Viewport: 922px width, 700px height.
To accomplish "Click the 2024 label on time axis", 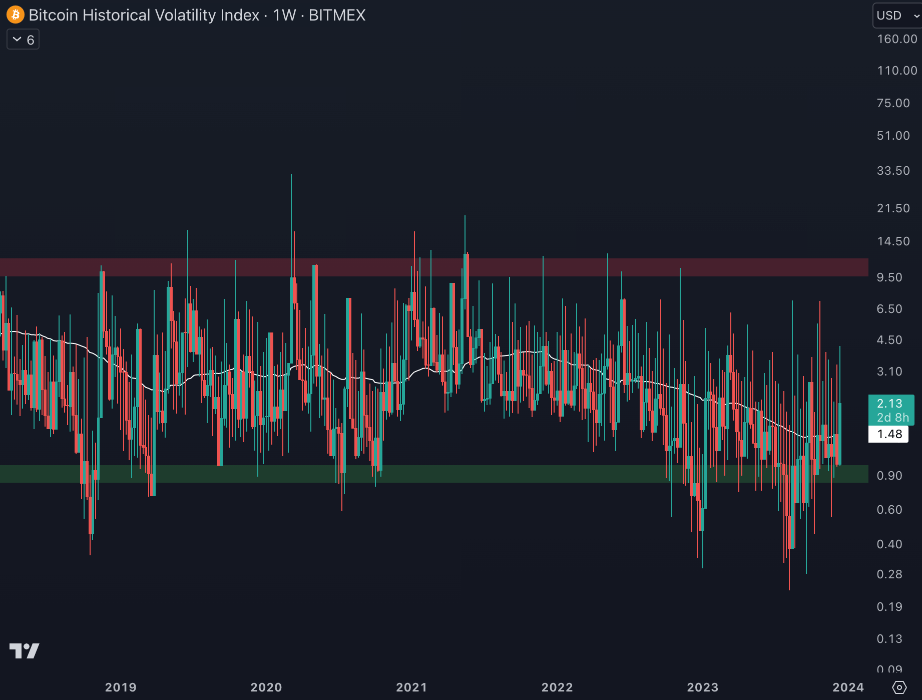I will tap(848, 687).
